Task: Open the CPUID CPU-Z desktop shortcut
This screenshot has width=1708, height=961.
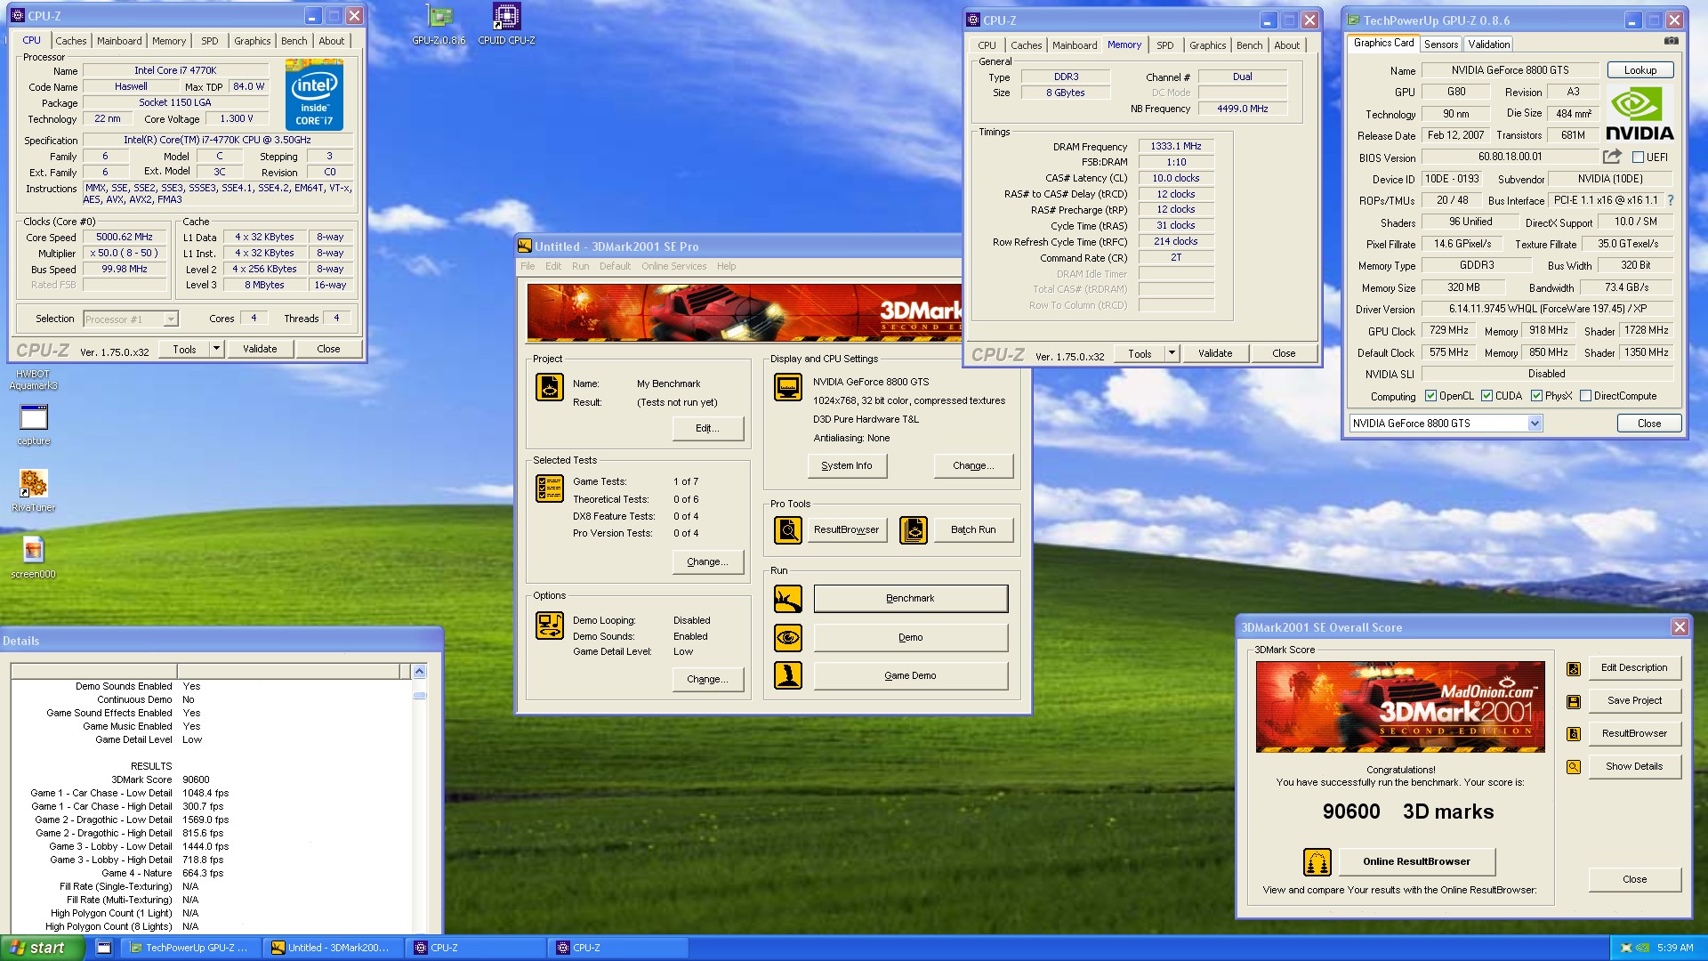Action: (x=506, y=24)
